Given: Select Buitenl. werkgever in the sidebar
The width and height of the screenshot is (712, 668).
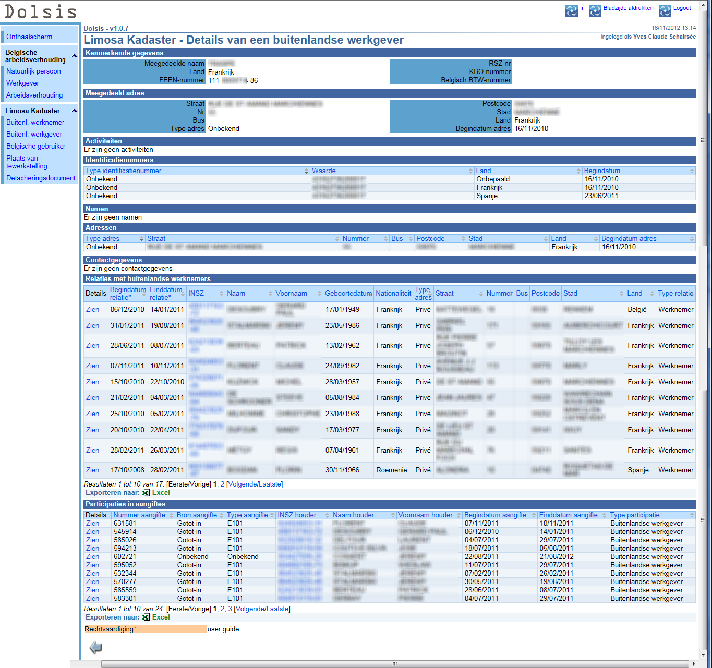Looking at the screenshot, I should (x=34, y=134).
